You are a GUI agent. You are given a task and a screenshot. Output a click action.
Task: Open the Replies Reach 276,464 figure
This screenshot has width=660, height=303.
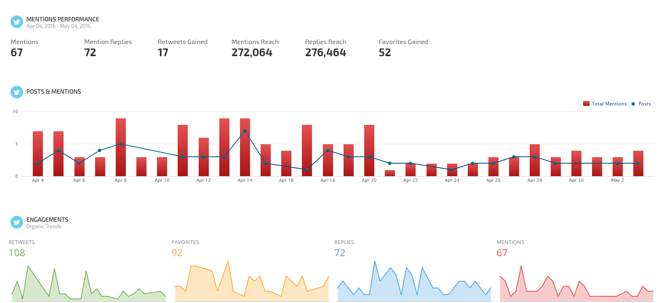[325, 53]
